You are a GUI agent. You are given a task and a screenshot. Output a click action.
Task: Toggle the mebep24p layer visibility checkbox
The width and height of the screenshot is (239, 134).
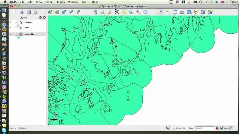[x=16, y=34]
